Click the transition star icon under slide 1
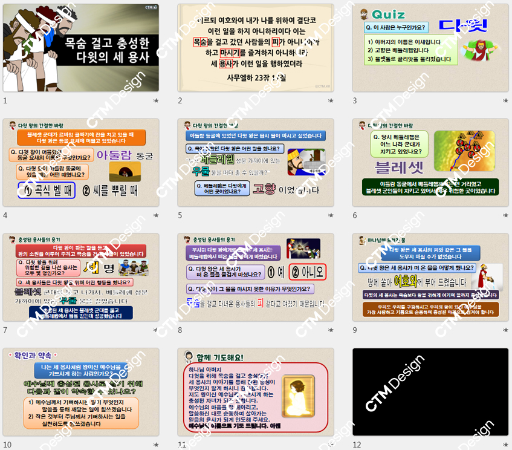Screen dimensions: 512x450 coord(155,101)
